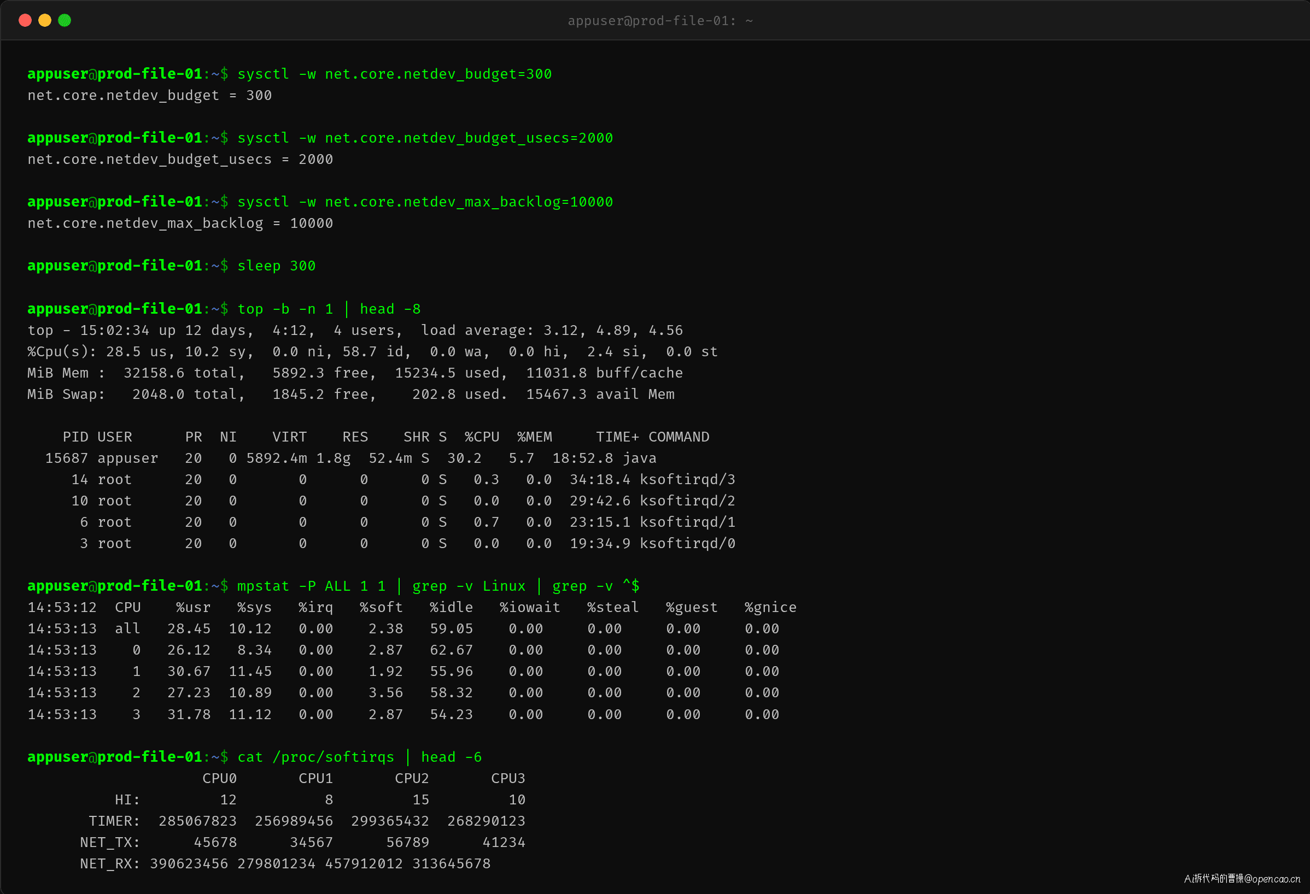
Task: Click the %idle value 54.23 for CPU 3
Action: 451,715
